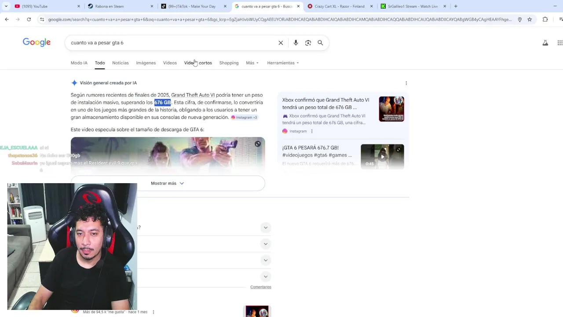Close the Rabona en Steam tab
563x317 pixels.
pyautogui.click(x=152, y=6)
